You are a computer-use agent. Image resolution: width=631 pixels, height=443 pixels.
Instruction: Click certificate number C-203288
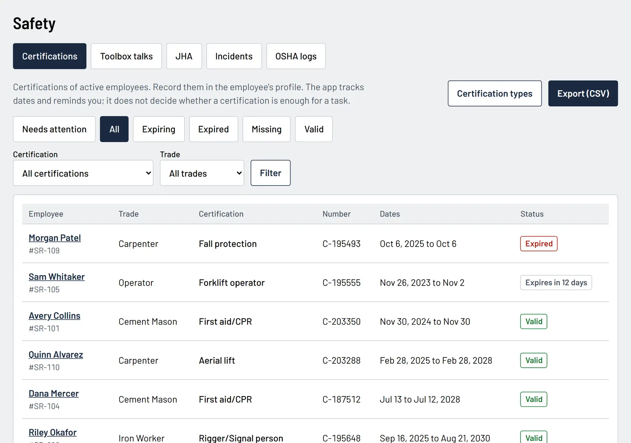pos(342,361)
